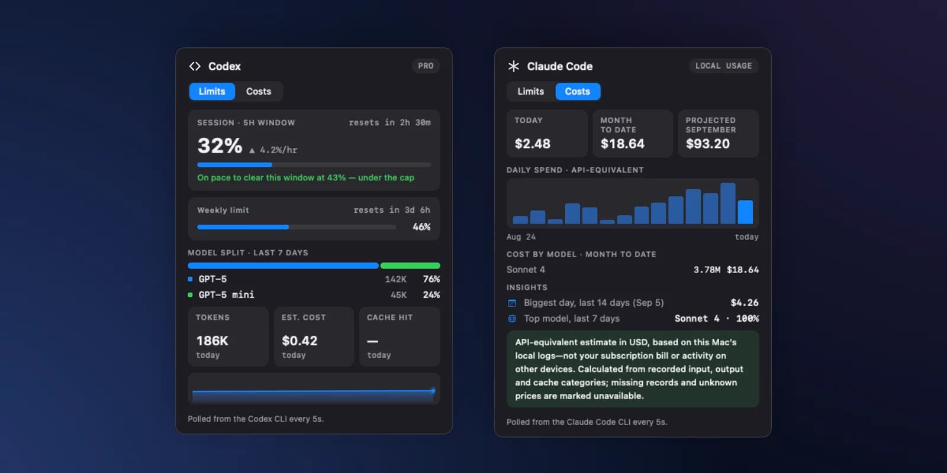Click the green GPT-5 mini legend marker

(190, 294)
